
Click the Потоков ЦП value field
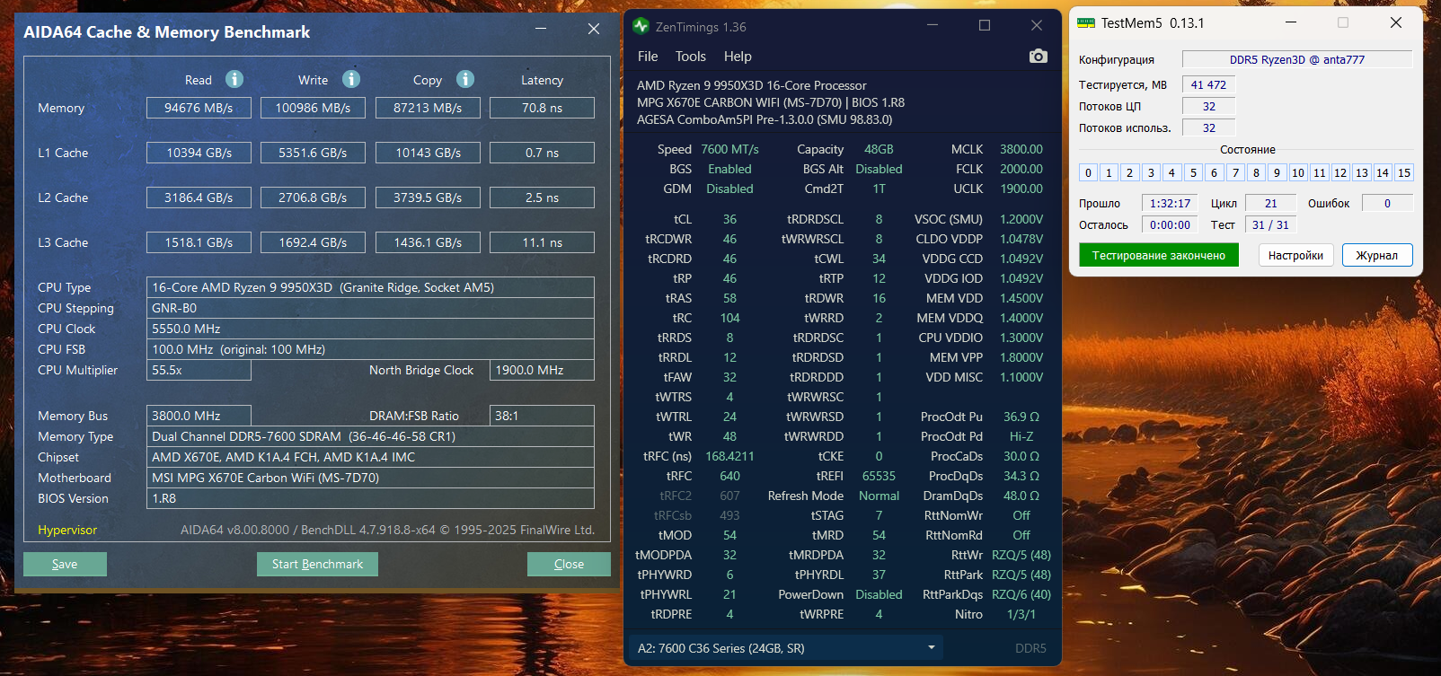(1208, 107)
